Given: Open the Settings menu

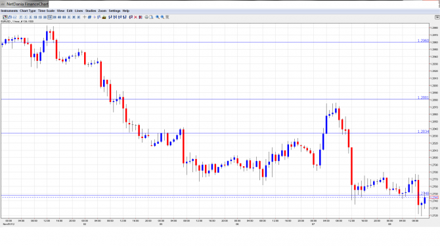Looking at the screenshot, I should (x=114, y=10).
